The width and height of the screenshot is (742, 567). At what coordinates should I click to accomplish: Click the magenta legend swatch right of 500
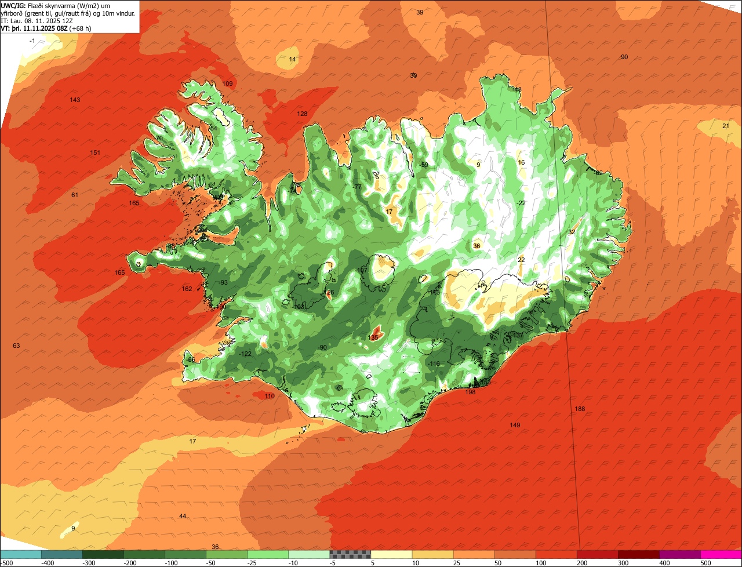point(721,554)
